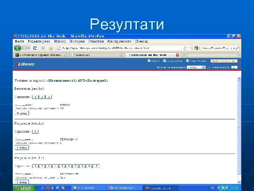254x191 pixels.
Task: Switch to the LIBRARY browser tab
Action: [x=97, y=55]
